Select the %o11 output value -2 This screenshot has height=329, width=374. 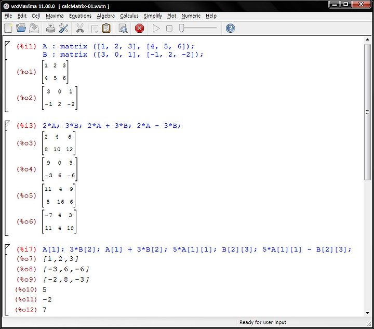[47, 300]
